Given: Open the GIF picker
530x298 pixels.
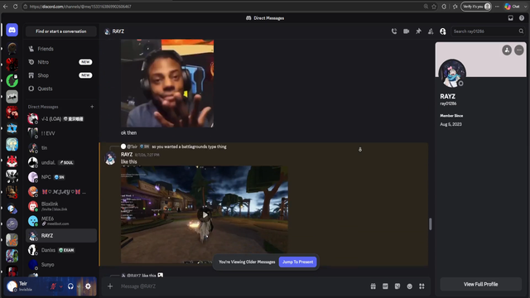Looking at the screenshot, I should [385, 286].
